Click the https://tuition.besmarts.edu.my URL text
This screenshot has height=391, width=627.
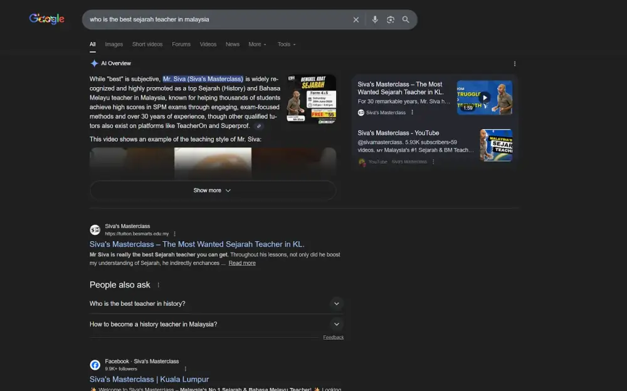(137, 234)
